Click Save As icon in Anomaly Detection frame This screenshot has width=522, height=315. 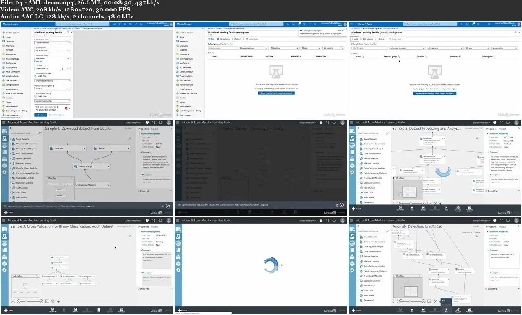pos(423,310)
